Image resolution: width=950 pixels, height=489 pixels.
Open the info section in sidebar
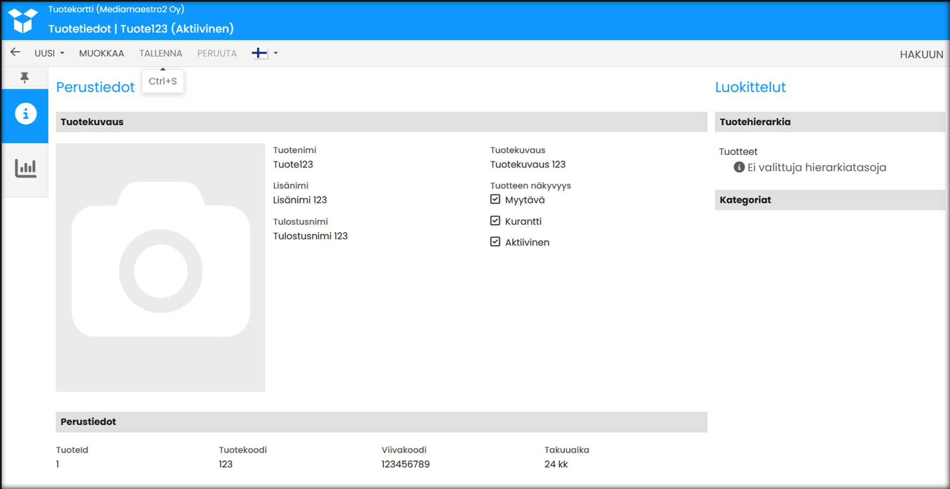[26, 114]
